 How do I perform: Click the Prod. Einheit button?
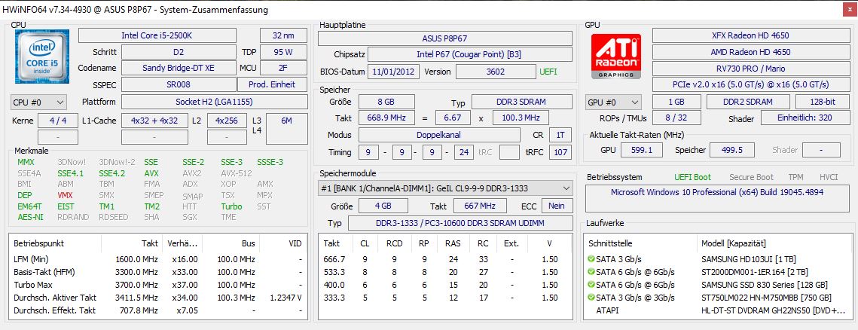(x=272, y=85)
